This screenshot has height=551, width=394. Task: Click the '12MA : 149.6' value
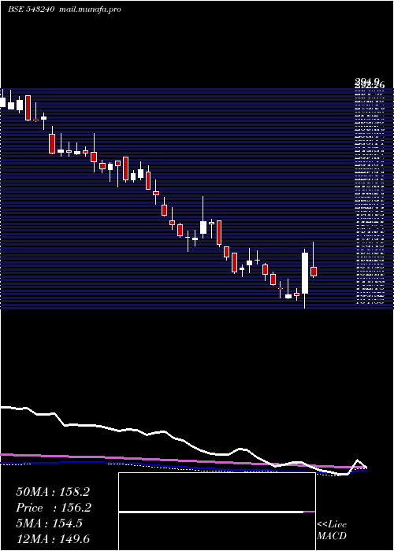pos(53,538)
